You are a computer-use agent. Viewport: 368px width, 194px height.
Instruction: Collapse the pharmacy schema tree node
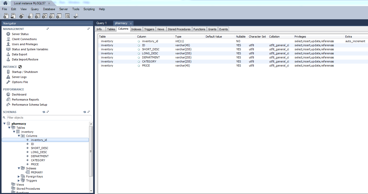coord(5,124)
